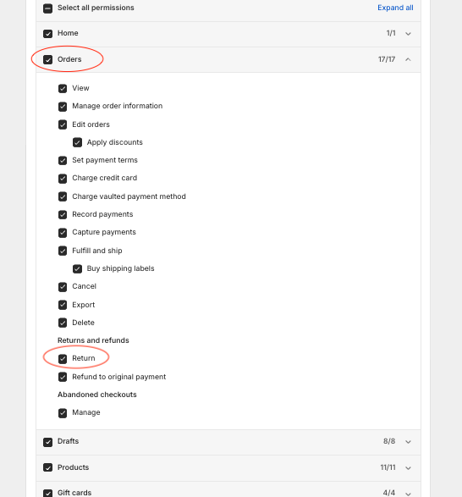Toggle the Capture payments checkbox
Screen dimensions: 462x497
click(x=63, y=233)
